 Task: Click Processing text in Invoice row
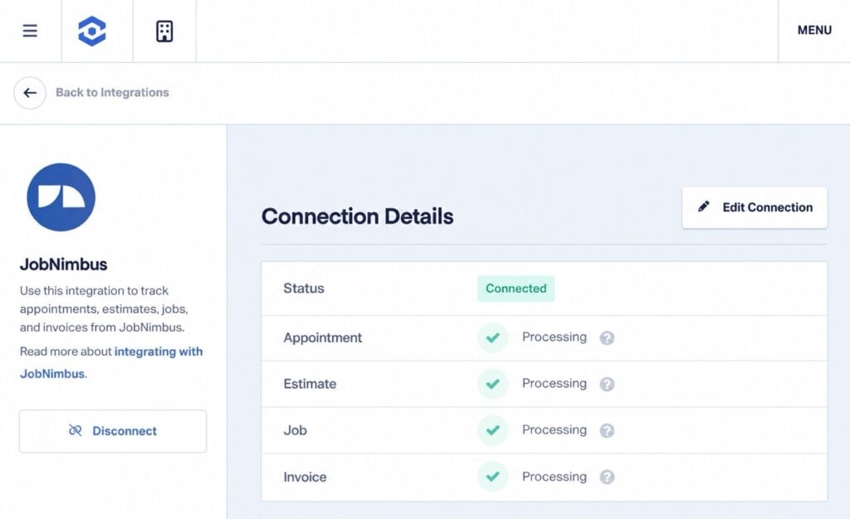554,477
